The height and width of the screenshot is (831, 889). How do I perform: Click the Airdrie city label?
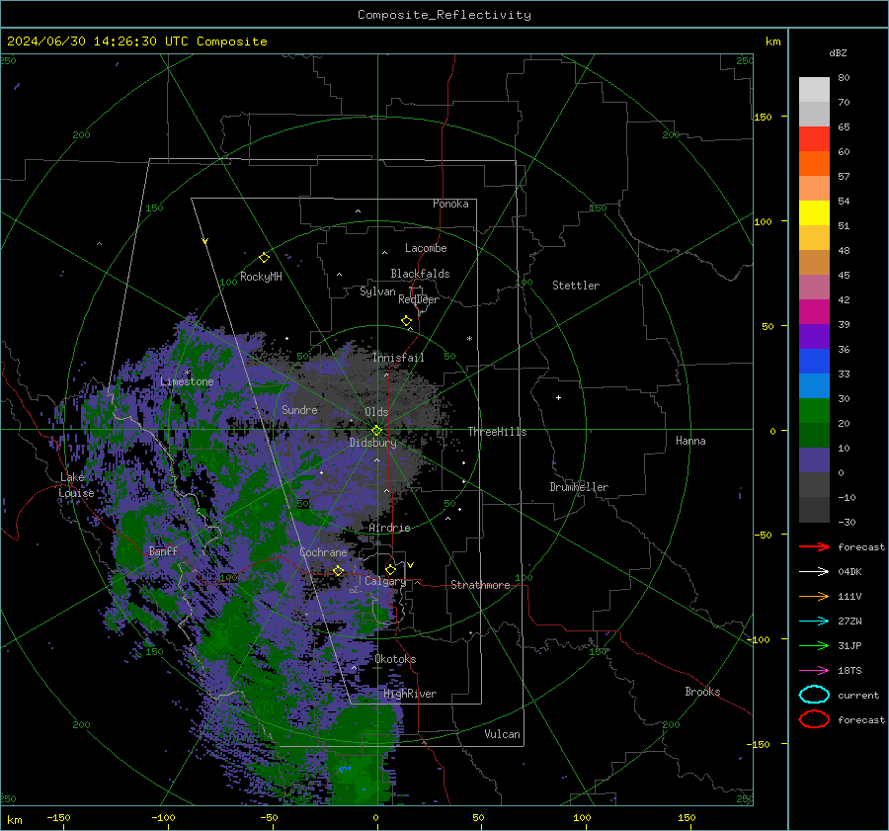coord(389,528)
